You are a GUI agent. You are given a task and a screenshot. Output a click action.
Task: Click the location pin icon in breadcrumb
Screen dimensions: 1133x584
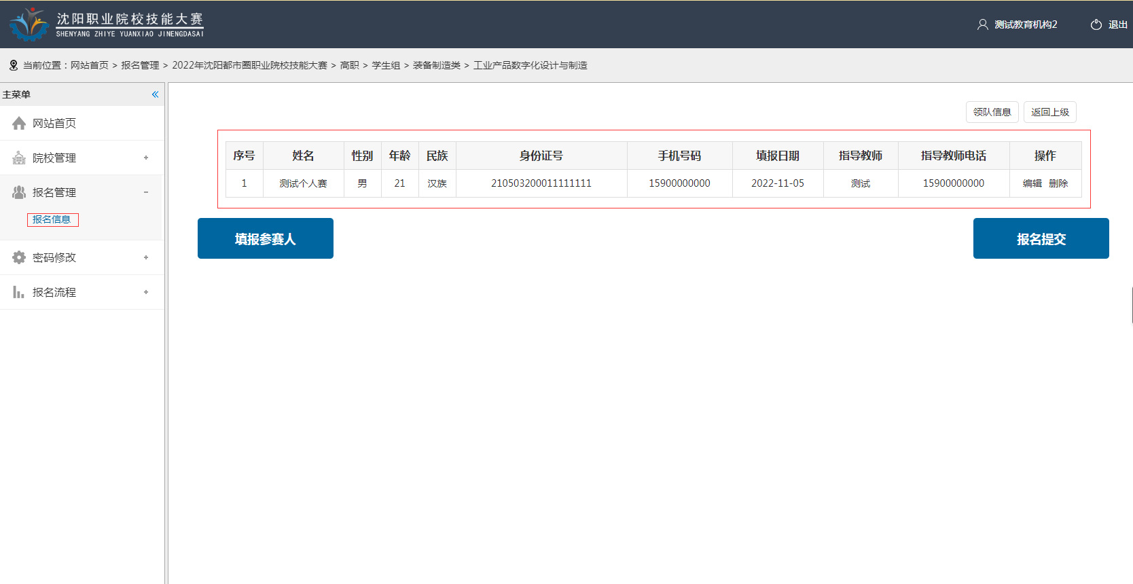coord(14,65)
